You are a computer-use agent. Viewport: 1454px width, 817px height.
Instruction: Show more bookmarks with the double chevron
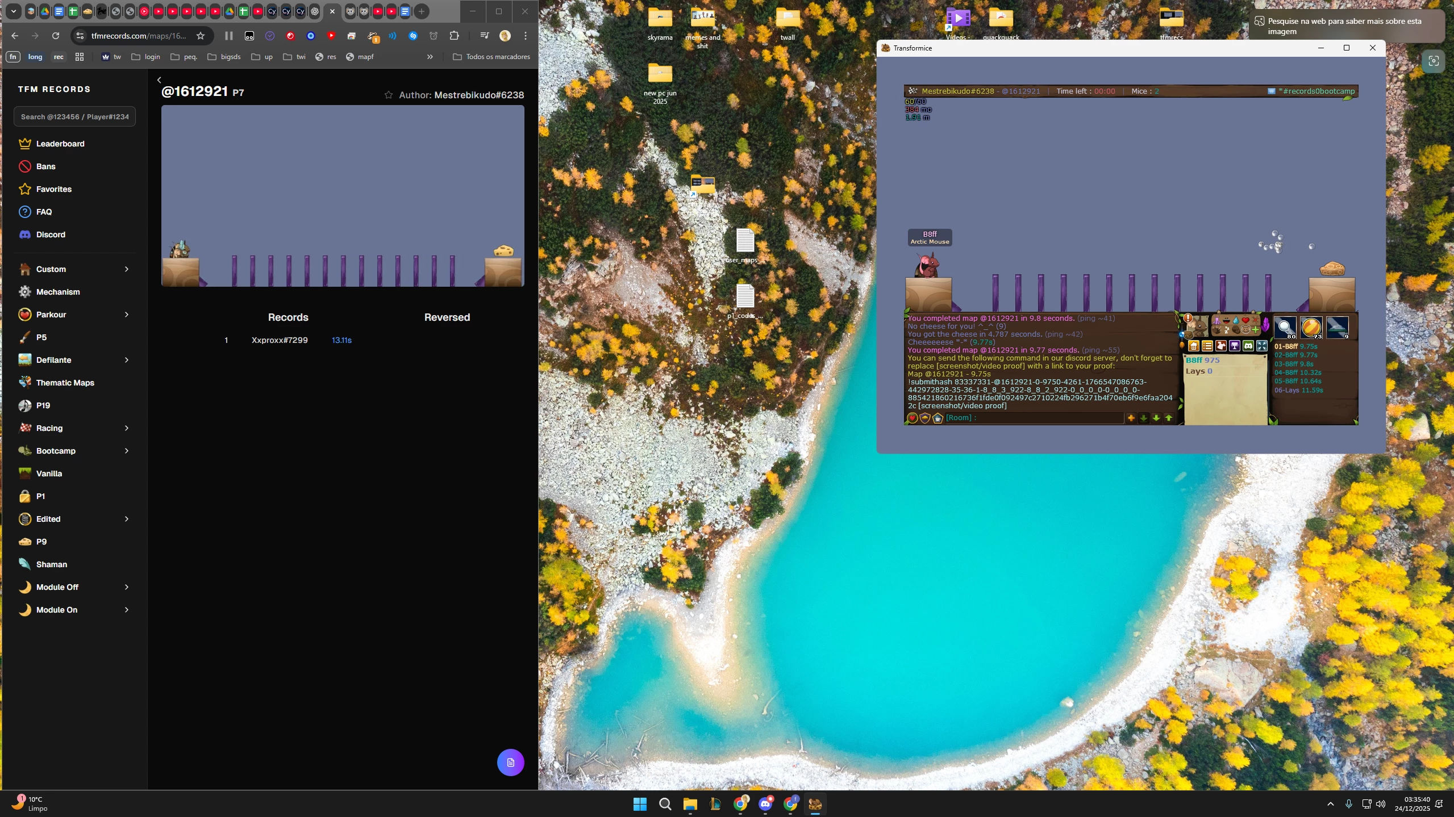430,57
